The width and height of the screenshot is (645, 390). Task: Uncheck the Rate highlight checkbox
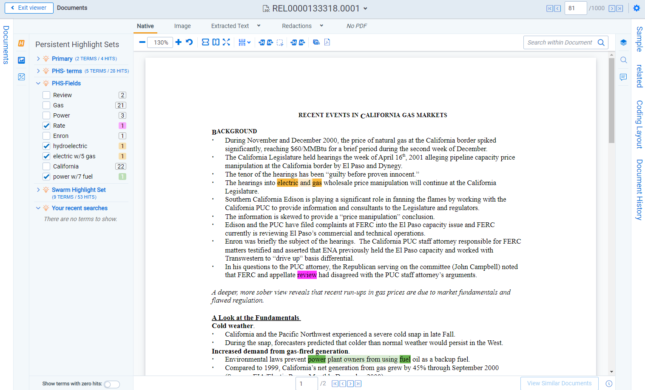[46, 126]
